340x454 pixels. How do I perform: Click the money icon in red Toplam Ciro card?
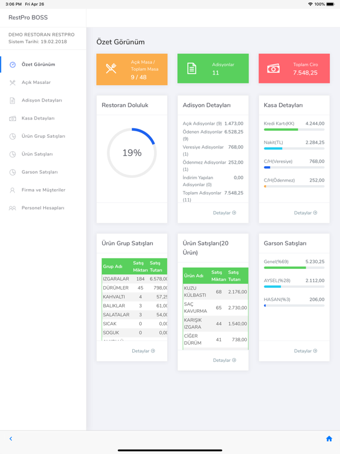273,69
